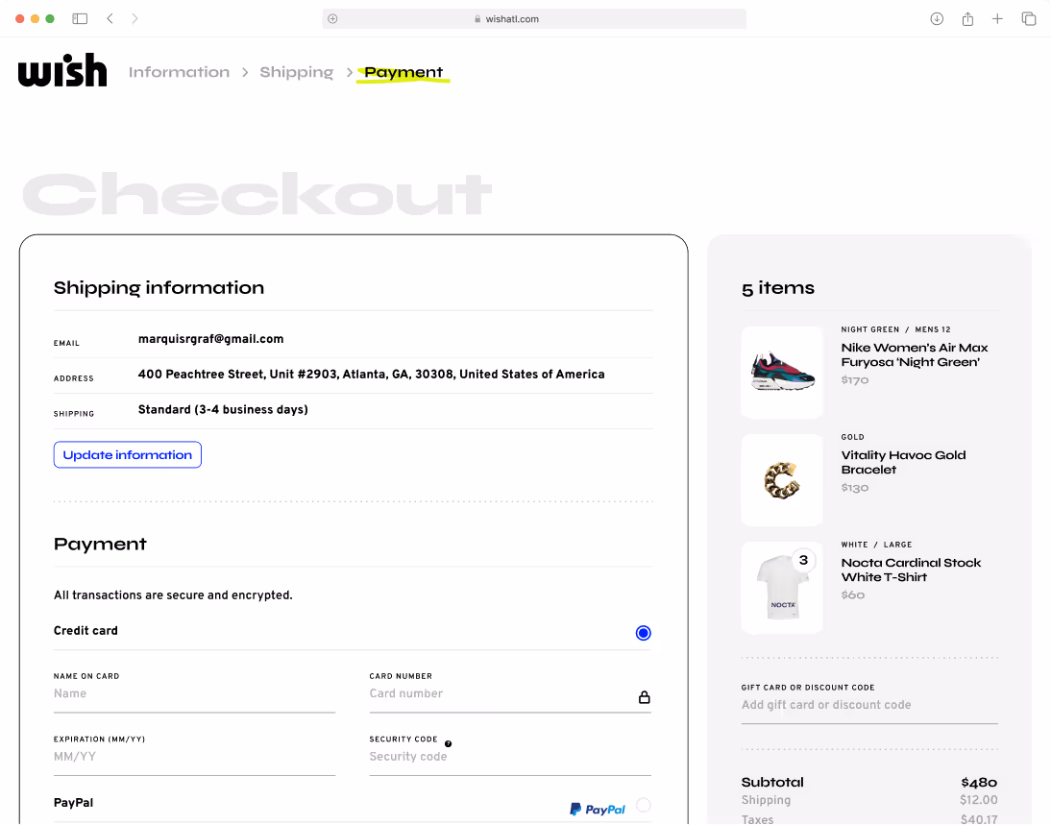This screenshot has width=1051, height=825.
Task: Go to the Shipping checkout step
Action: pyautogui.click(x=296, y=72)
